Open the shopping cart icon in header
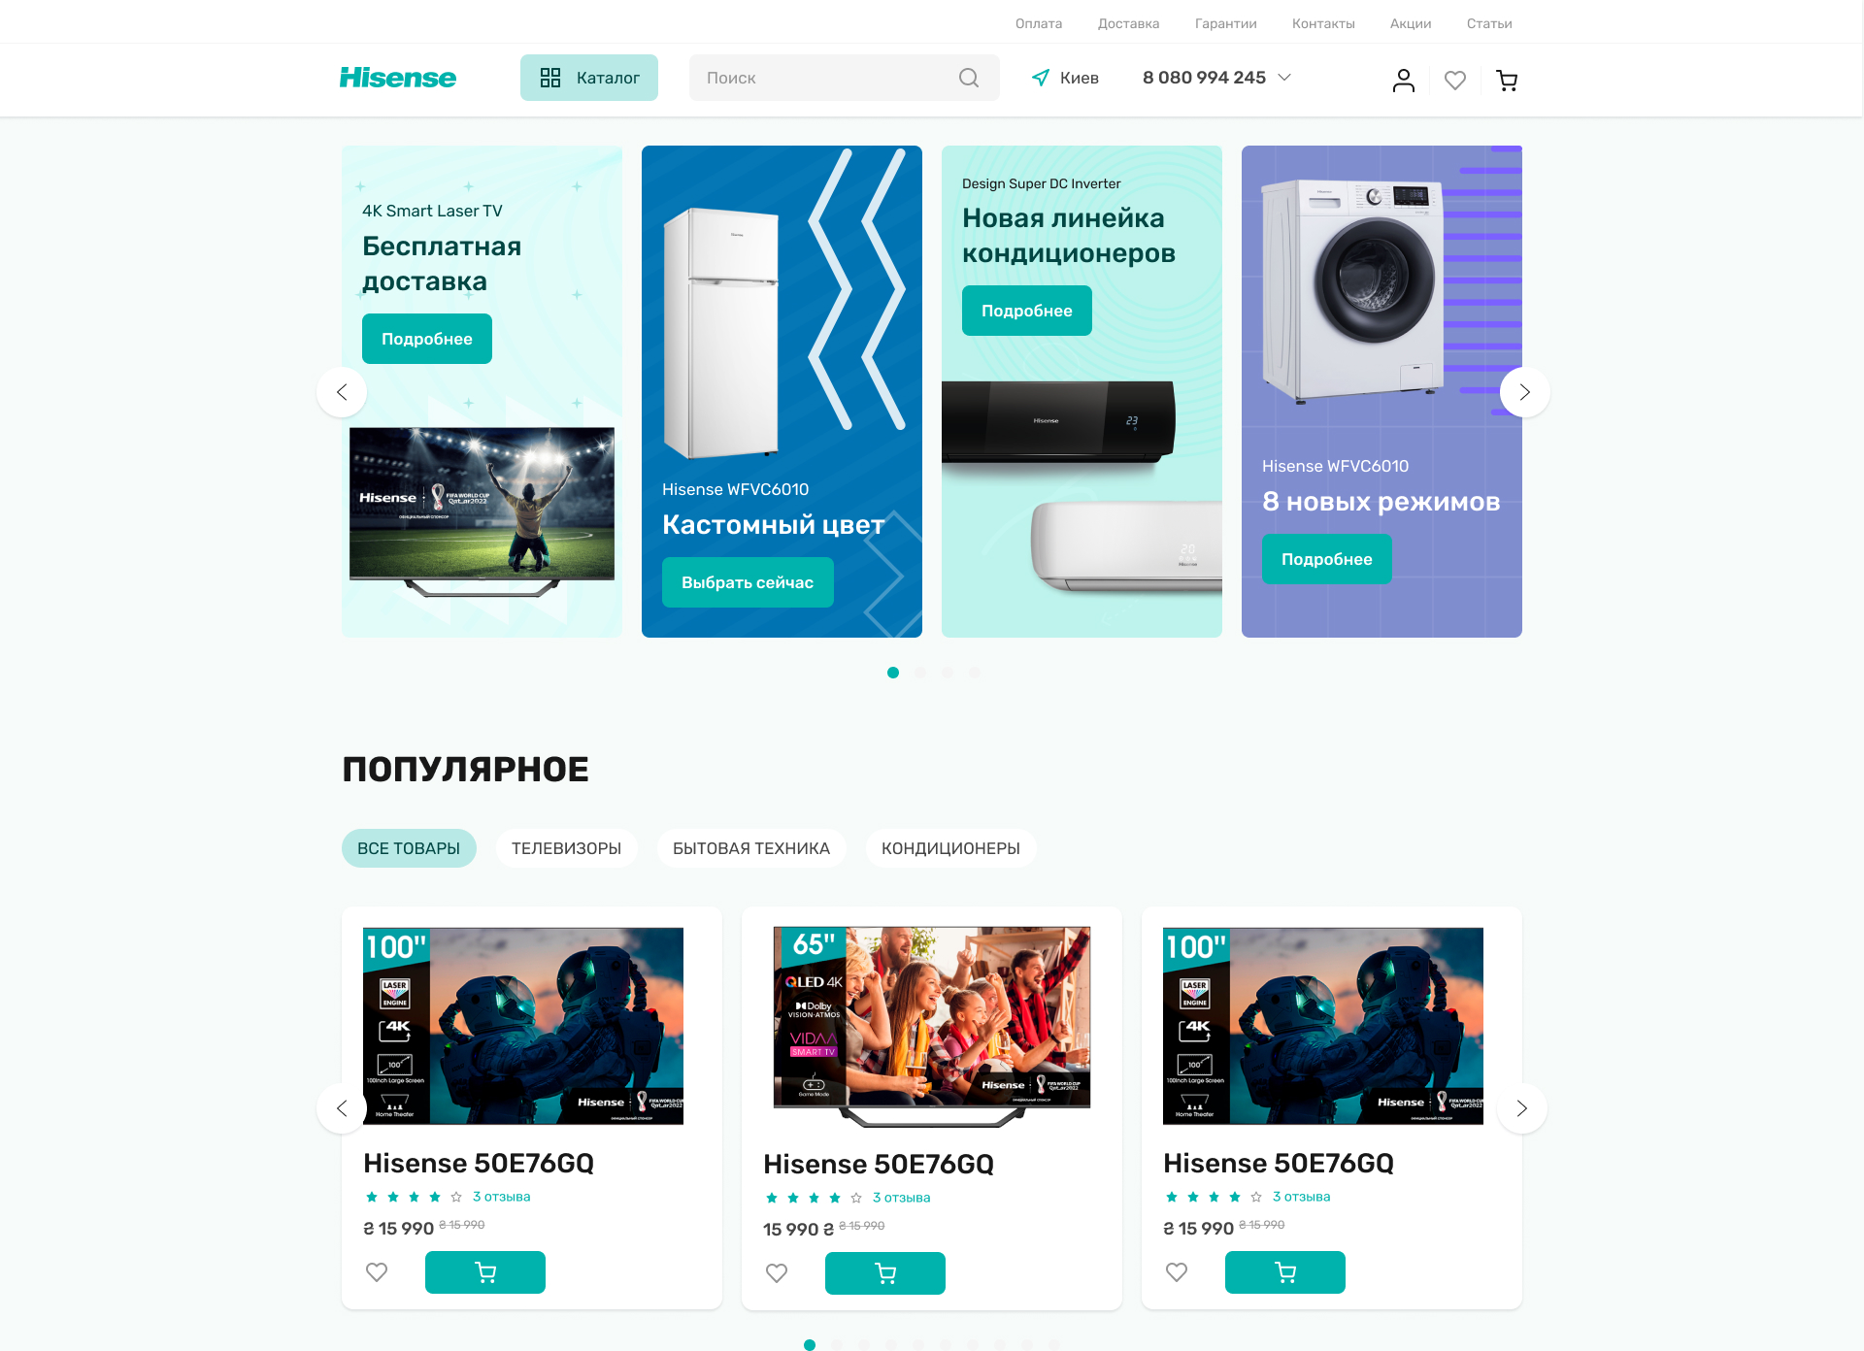Screen dimensions: 1864x1351 (x=1507, y=81)
